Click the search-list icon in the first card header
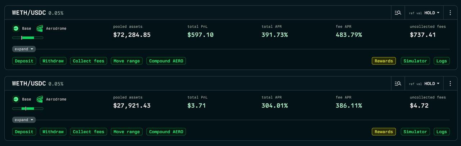Screen dimensions: 461x146 click(x=398, y=13)
